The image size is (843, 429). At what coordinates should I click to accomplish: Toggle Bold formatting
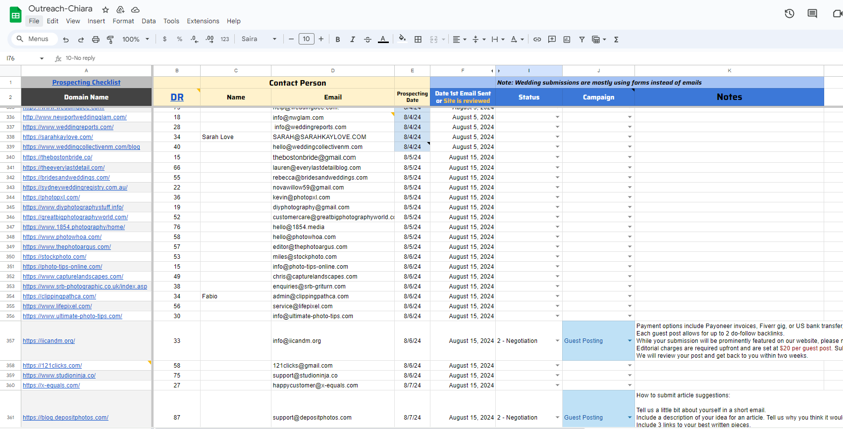(338, 40)
